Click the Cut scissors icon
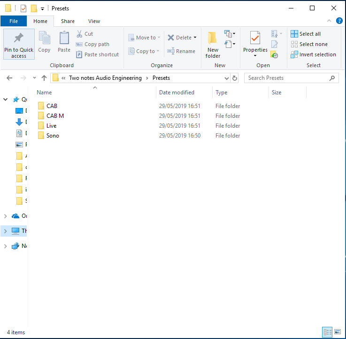The image size is (346, 339). point(79,34)
